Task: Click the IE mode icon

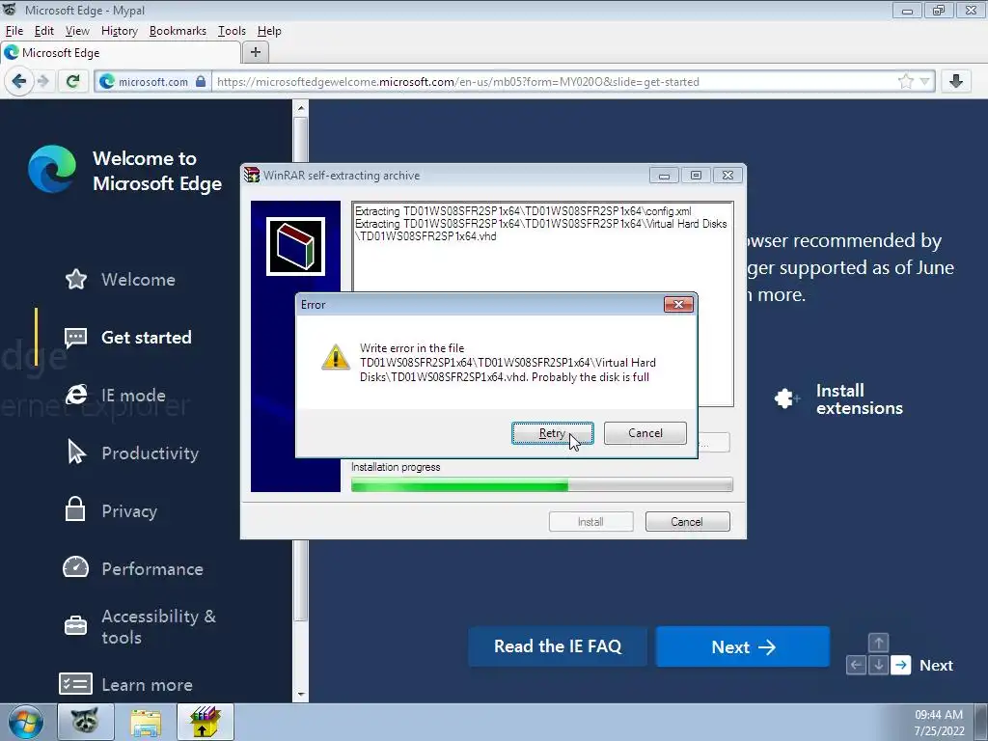Action: pyautogui.click(x=76, y=395)
